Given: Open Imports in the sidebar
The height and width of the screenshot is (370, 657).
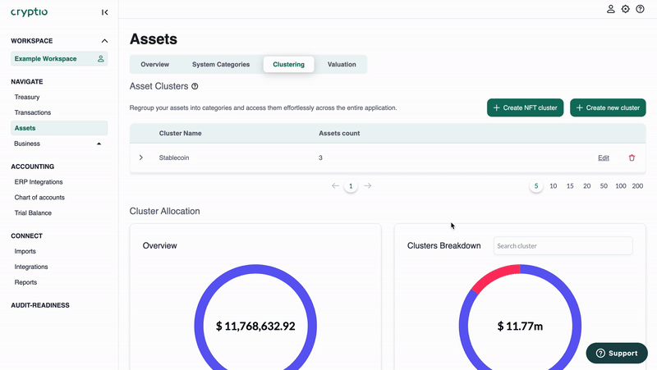Looking at the screenshot, I should click(x=25, y=252).
